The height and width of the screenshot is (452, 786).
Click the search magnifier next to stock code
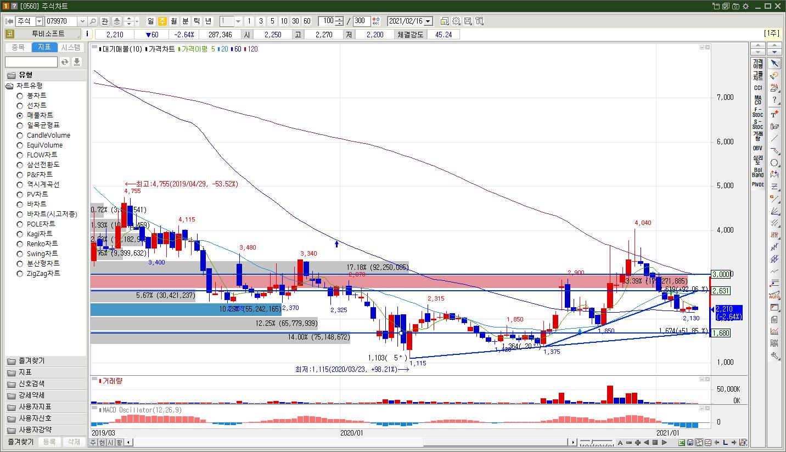click(92, 21)
